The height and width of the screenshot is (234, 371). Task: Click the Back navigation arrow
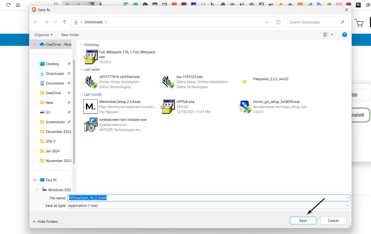click(36, 22)
